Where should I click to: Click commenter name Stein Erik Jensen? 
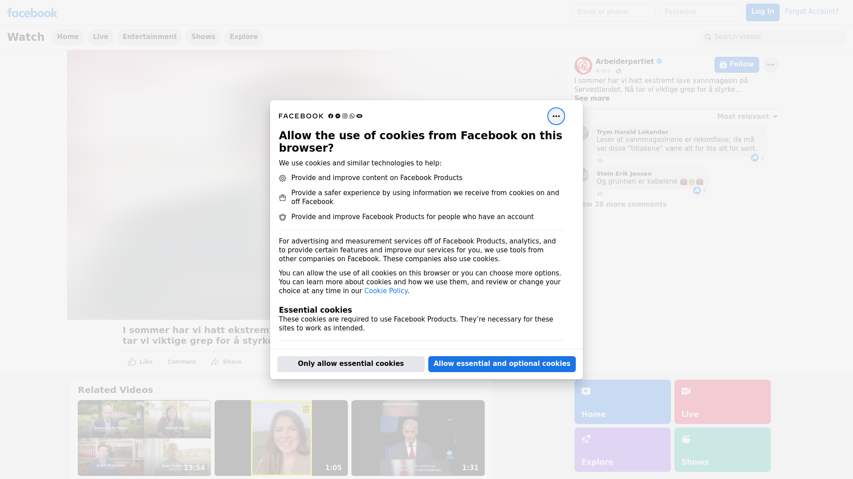[624, 174]
